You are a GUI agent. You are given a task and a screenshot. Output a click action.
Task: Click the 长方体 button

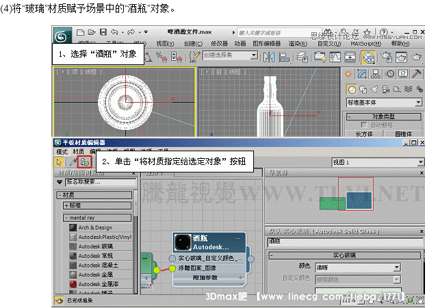(364, 134)
